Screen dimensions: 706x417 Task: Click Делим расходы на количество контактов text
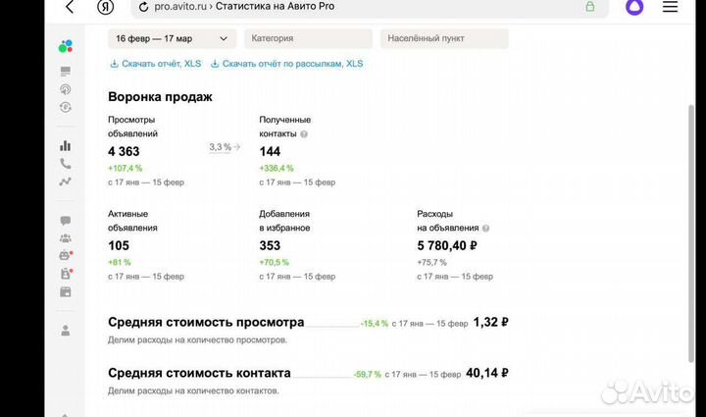(193, 391)
